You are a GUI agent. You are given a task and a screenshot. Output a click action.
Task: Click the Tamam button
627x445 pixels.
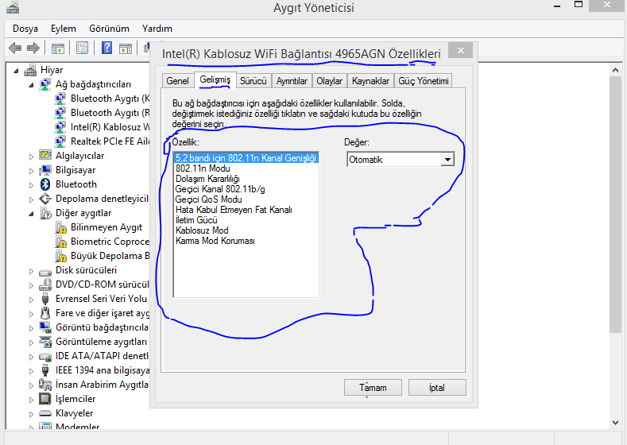373,388
